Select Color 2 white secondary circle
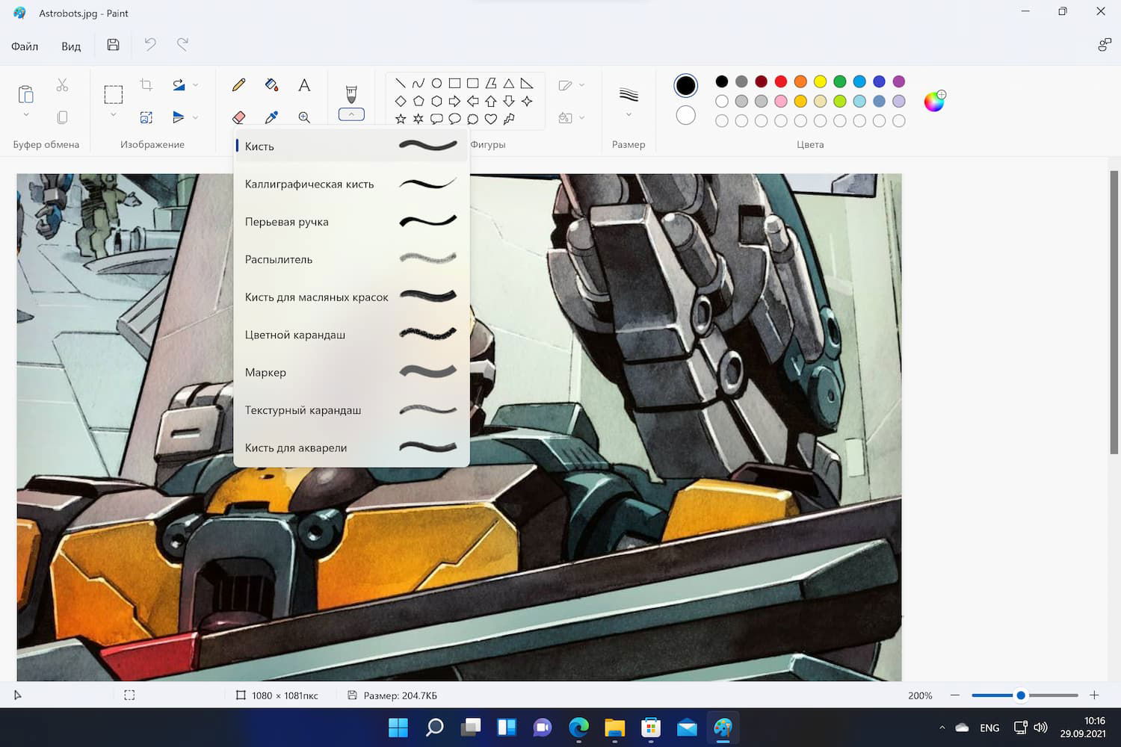 685,115
